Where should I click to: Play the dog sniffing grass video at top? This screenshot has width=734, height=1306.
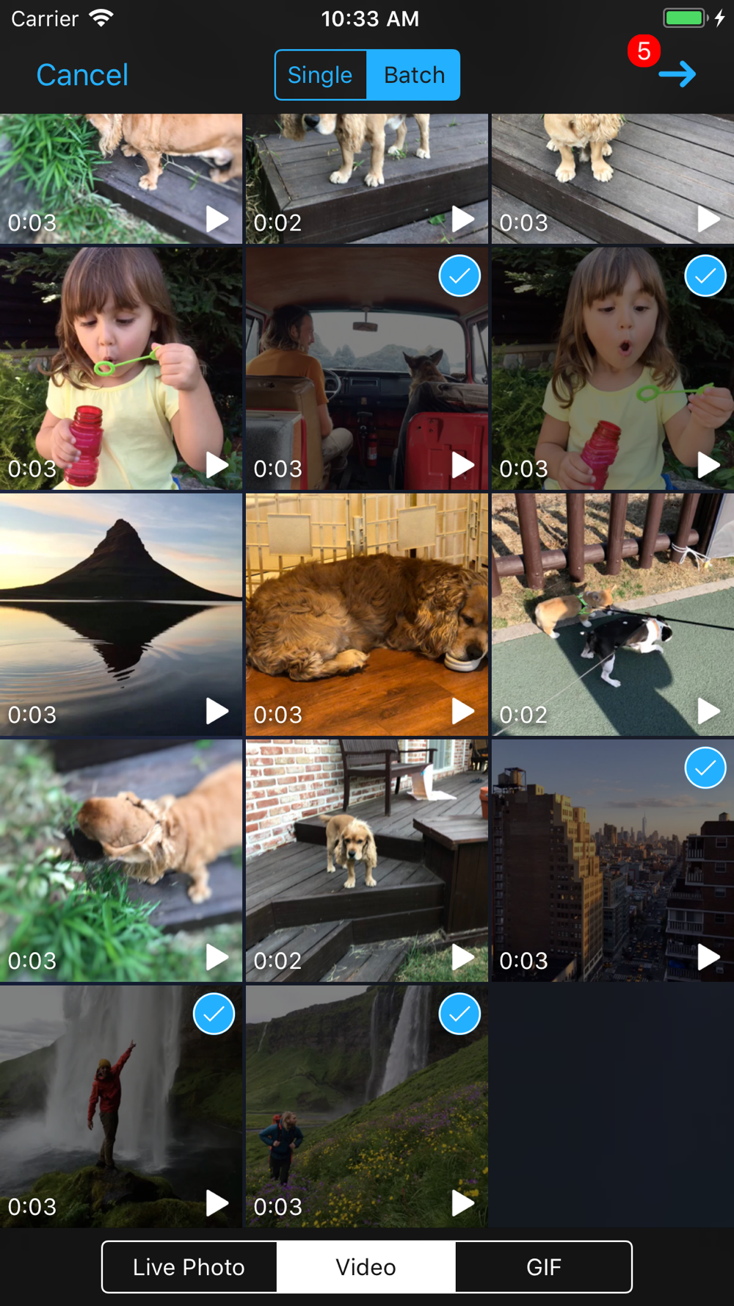pos(217,219)
